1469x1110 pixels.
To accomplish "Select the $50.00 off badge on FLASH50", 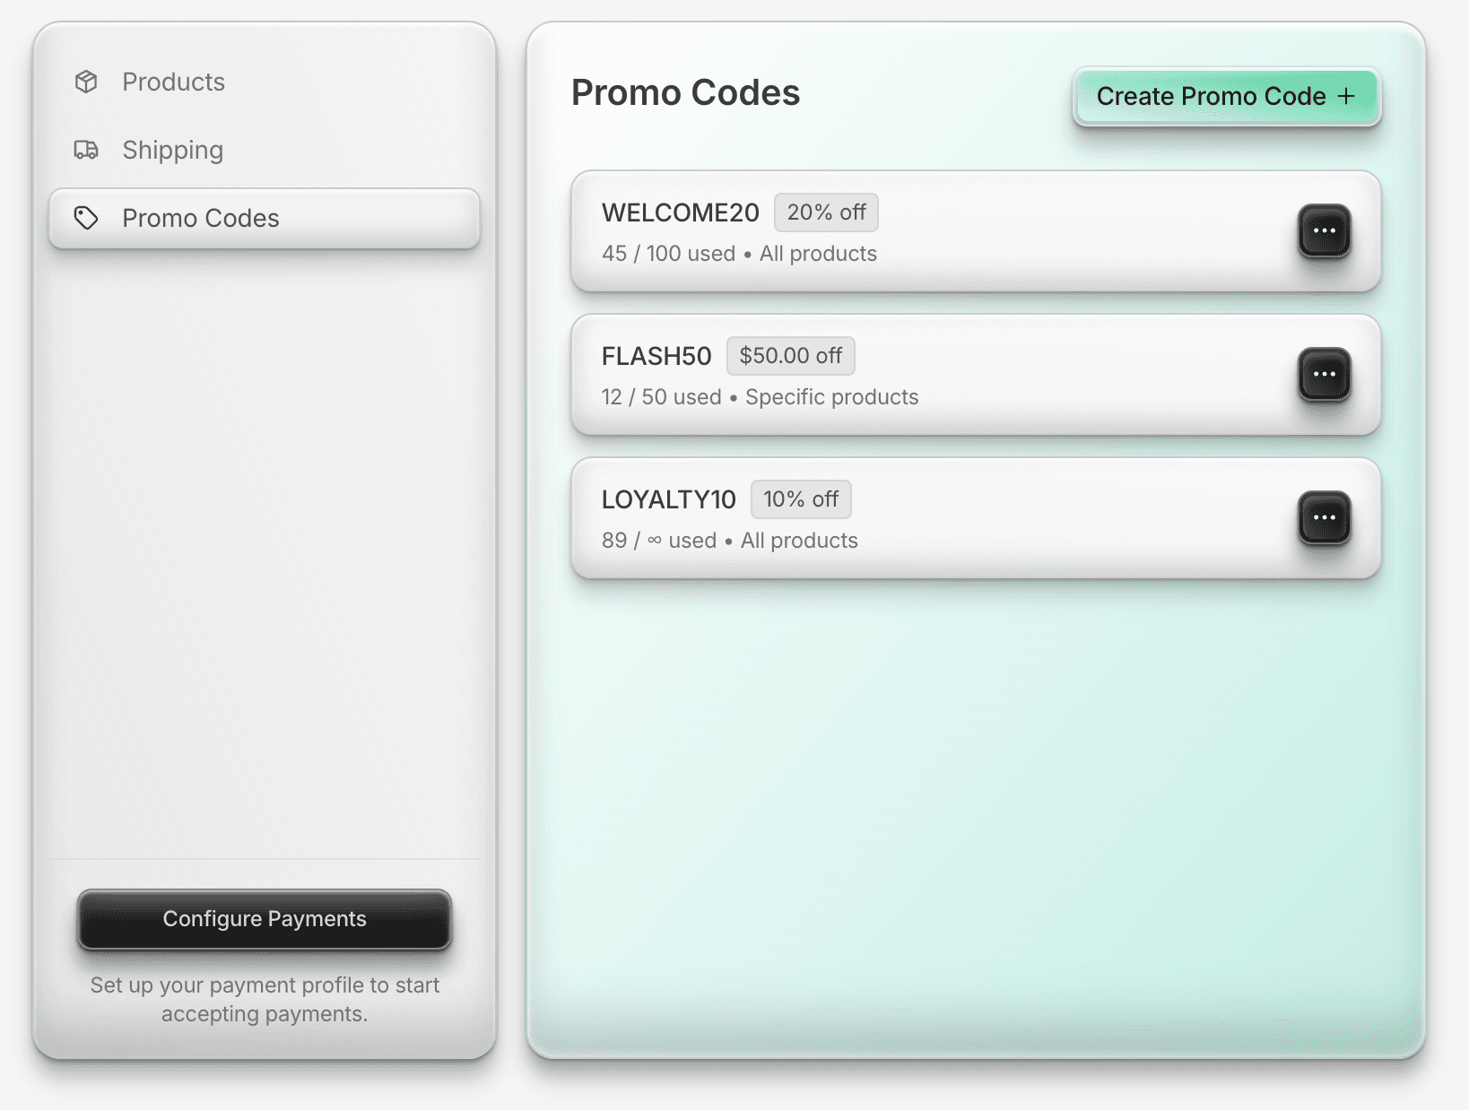I will 790,356.
